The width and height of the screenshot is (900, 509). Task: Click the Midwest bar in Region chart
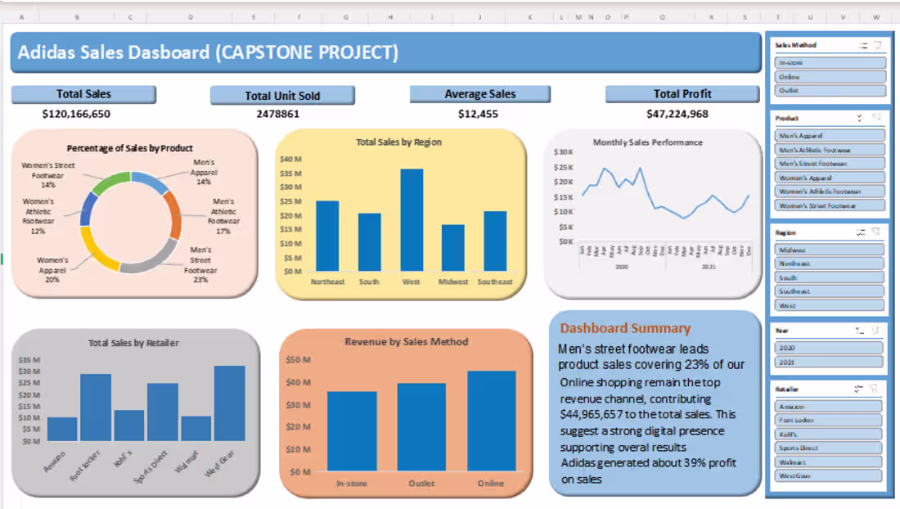(x=453, y=248)
